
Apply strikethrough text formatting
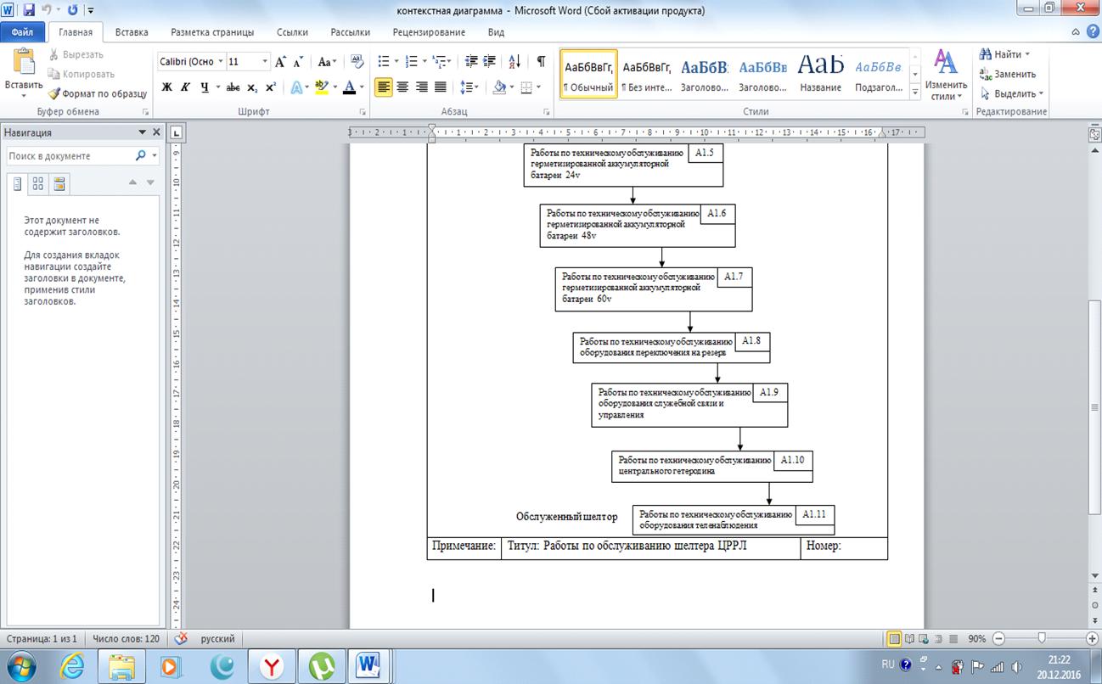tap(233, 87)
